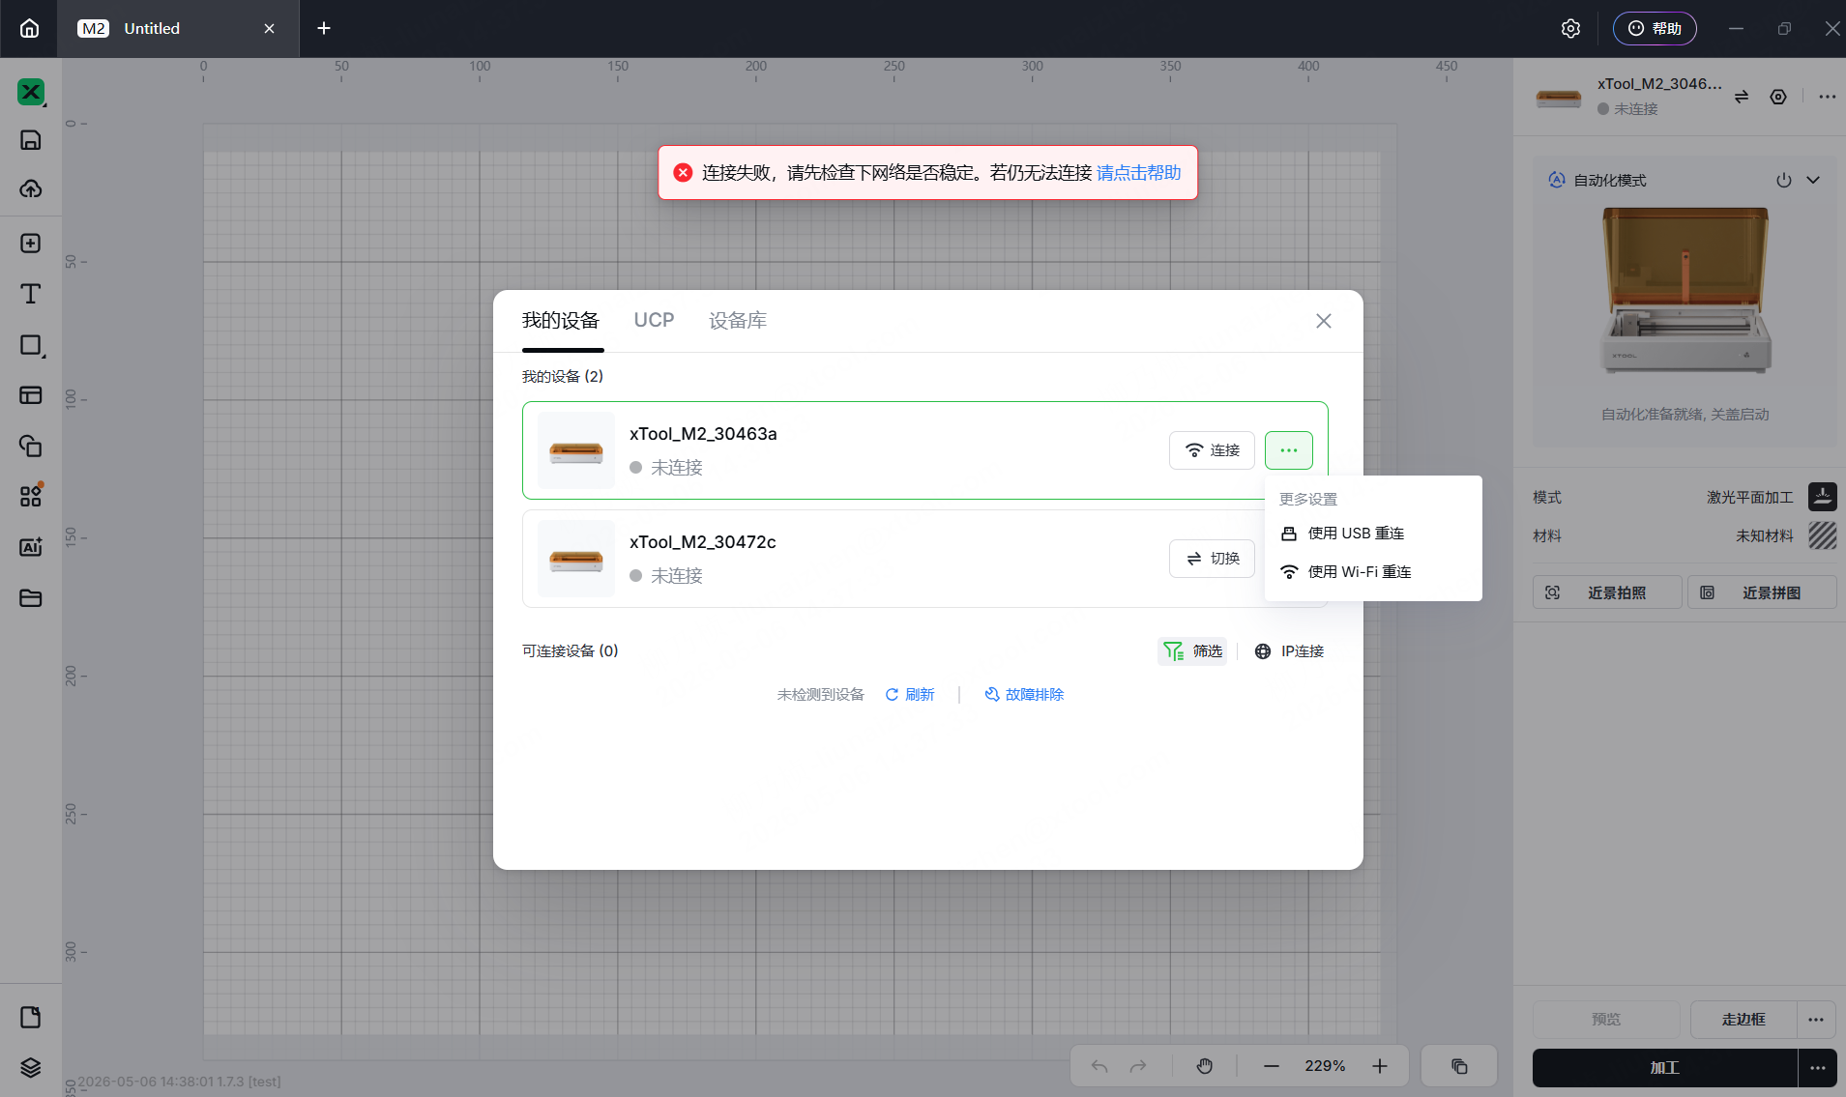
Task: Click the IP连接 button
Action: 1290,651
